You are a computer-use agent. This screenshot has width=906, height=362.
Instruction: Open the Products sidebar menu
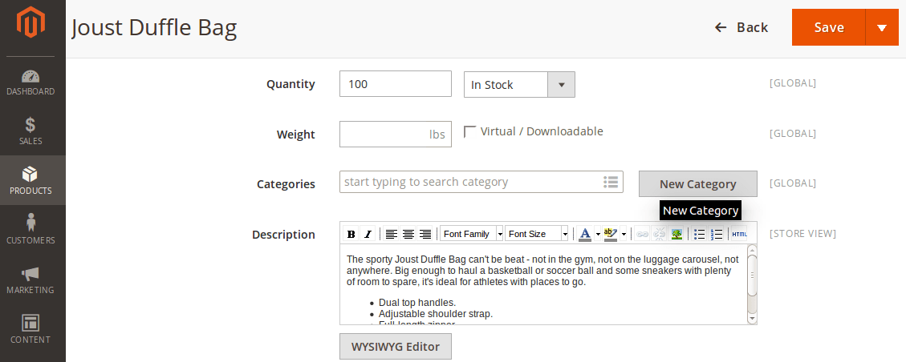[30, 180]
